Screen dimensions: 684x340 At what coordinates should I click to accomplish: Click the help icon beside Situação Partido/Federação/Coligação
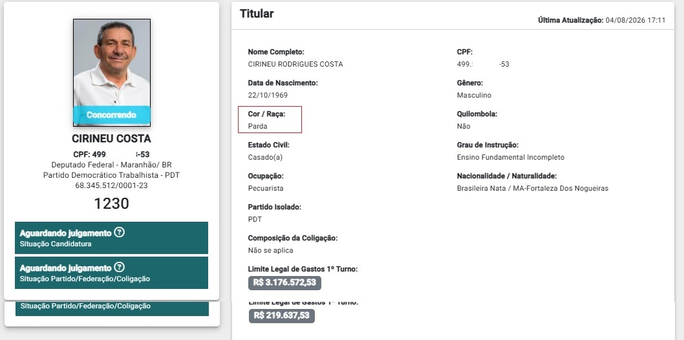(119, 267)
